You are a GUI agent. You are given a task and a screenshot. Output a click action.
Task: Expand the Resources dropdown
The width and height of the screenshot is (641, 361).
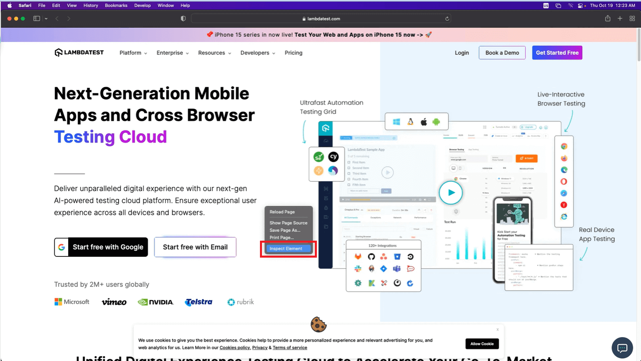[x=215, y=53]
